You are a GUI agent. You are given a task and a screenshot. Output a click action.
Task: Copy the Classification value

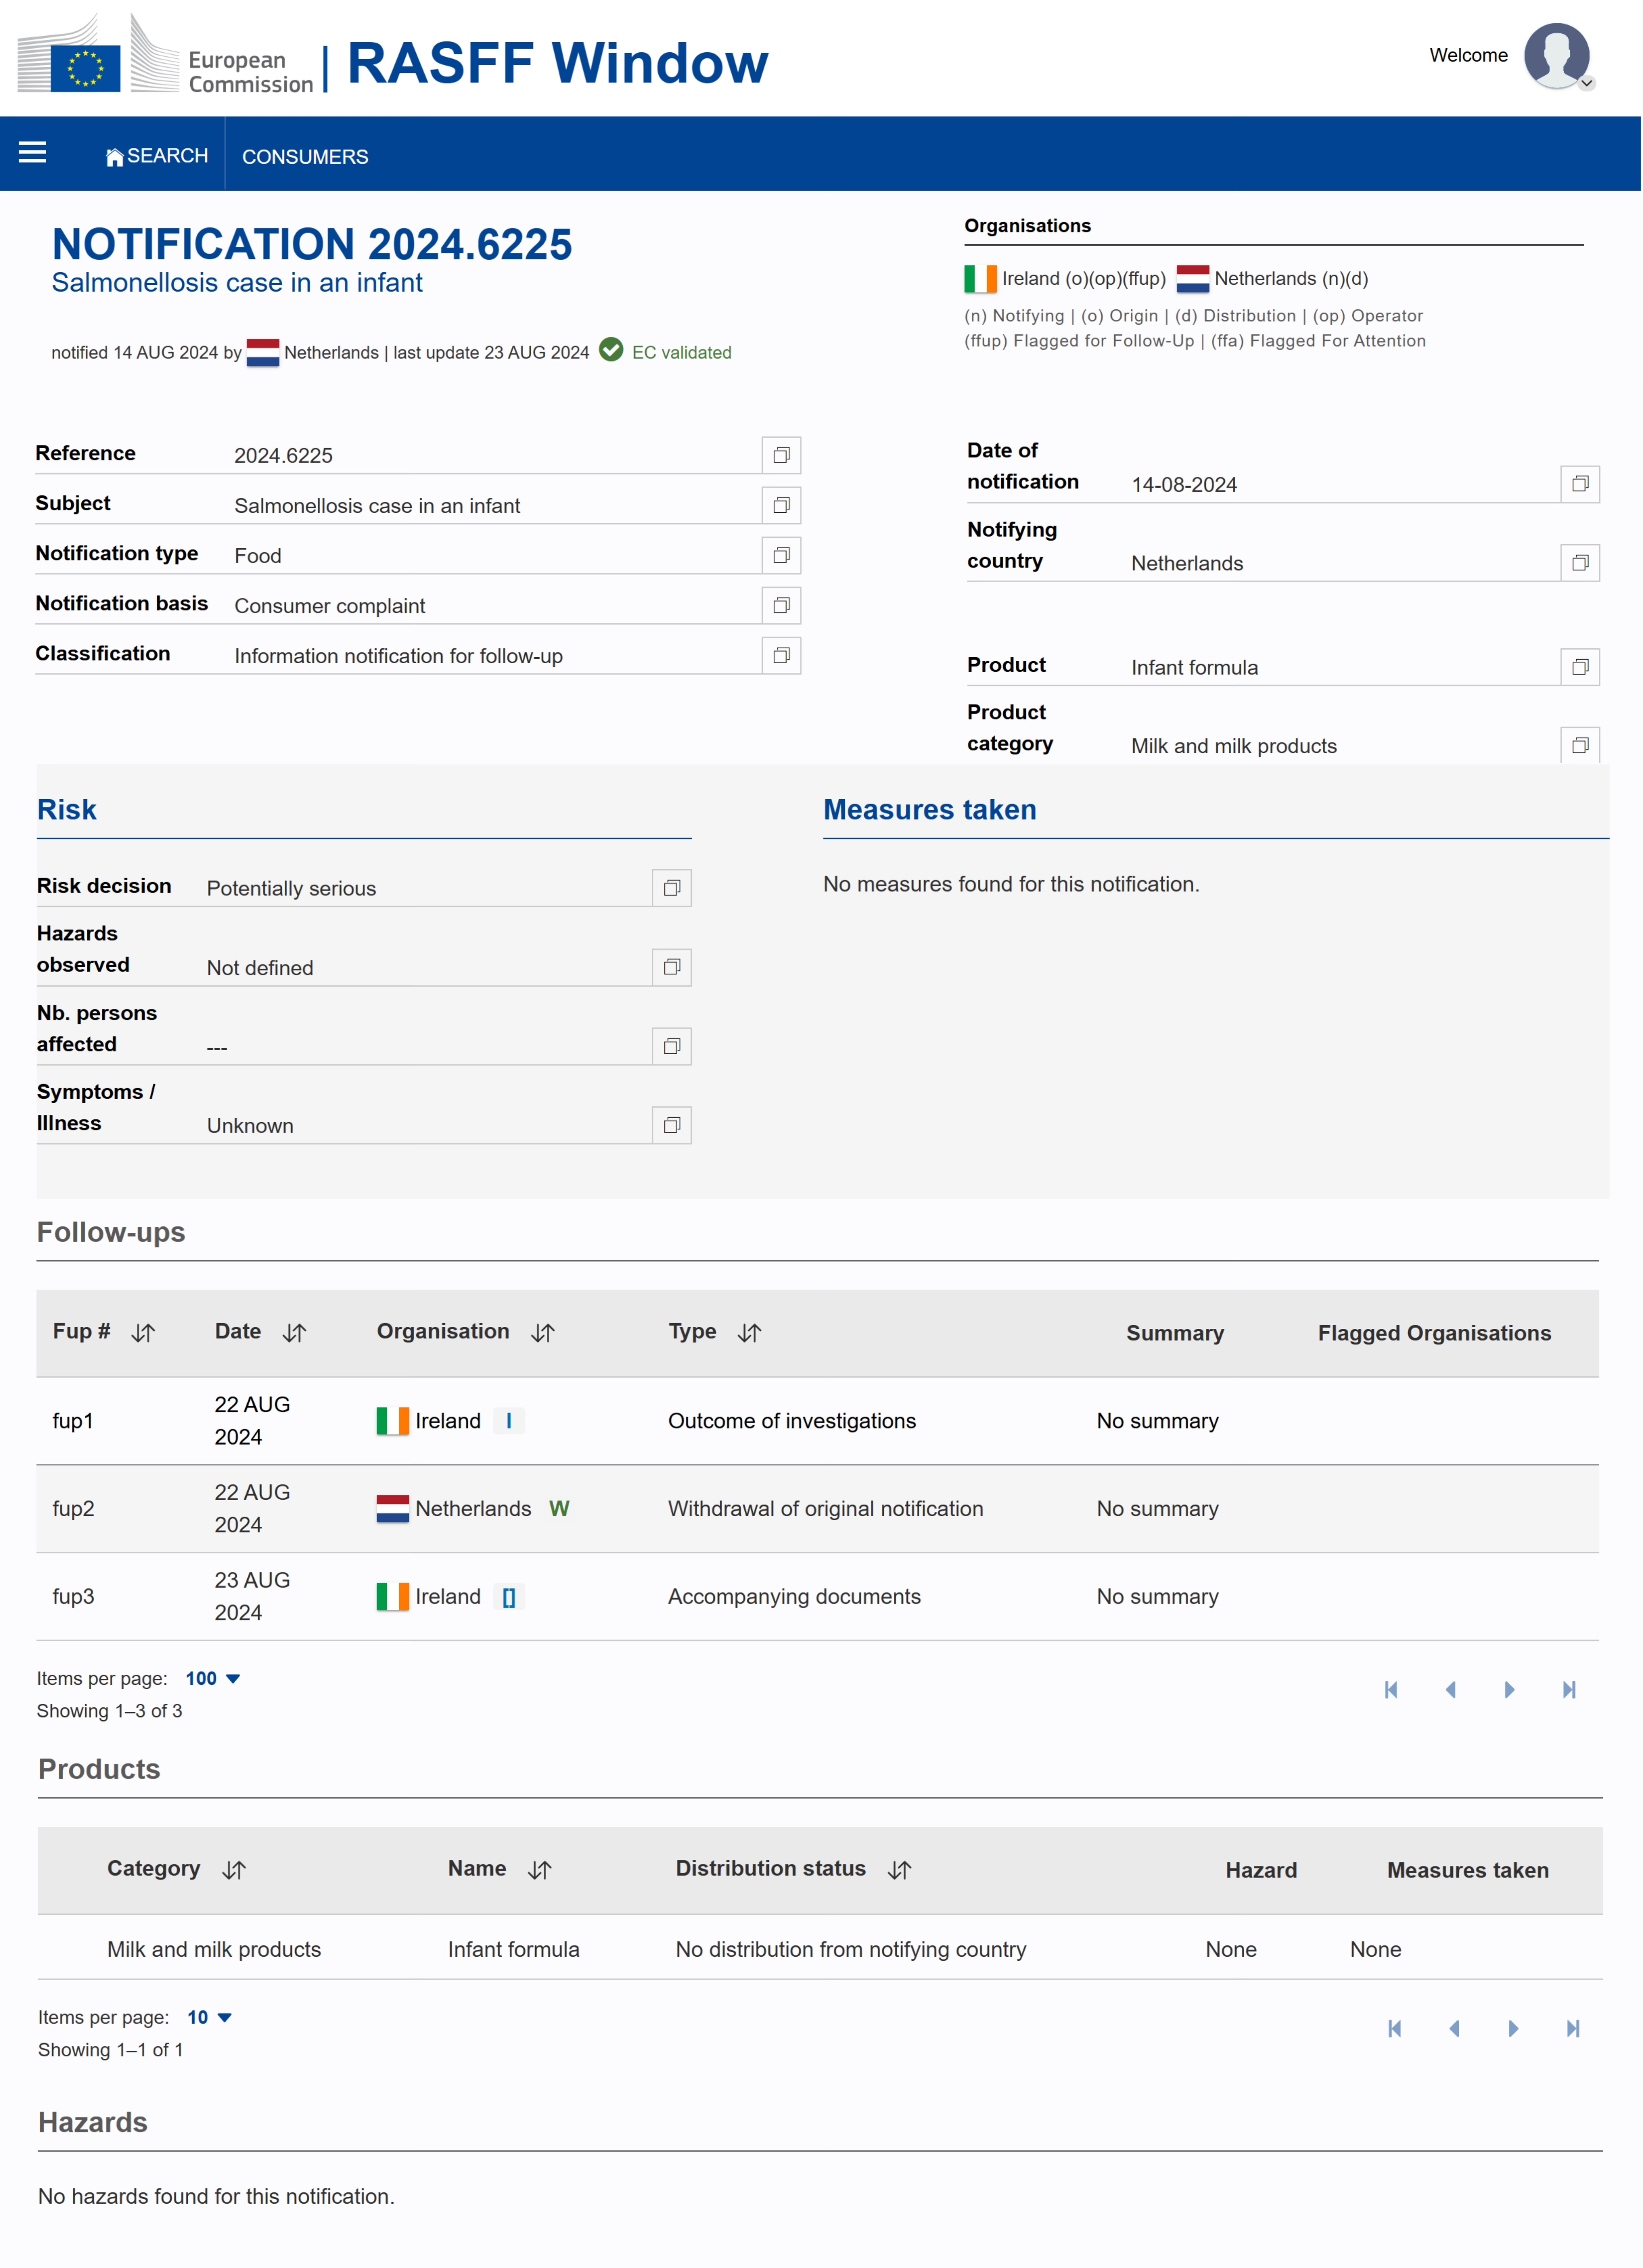781,655
